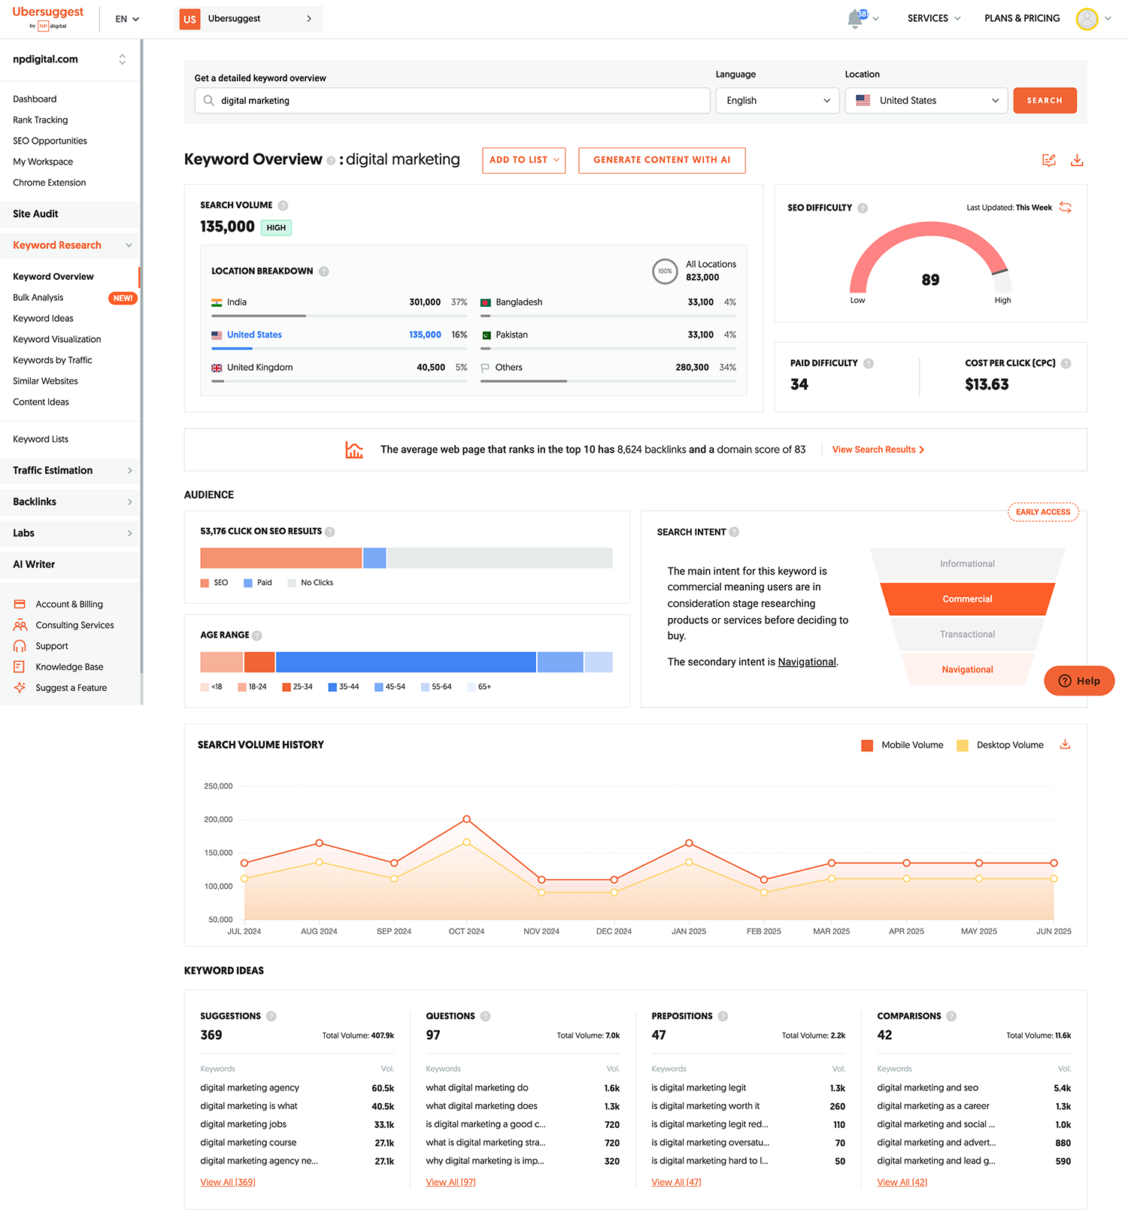Click the Comparisons help icon
Screen dimensions: 1128x1231
(952, 1016)
